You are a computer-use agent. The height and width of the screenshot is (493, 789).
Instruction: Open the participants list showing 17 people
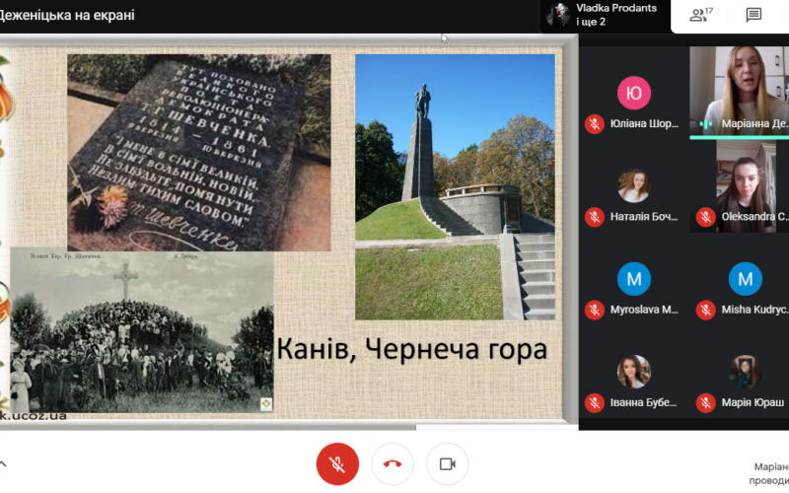[699, 15]
